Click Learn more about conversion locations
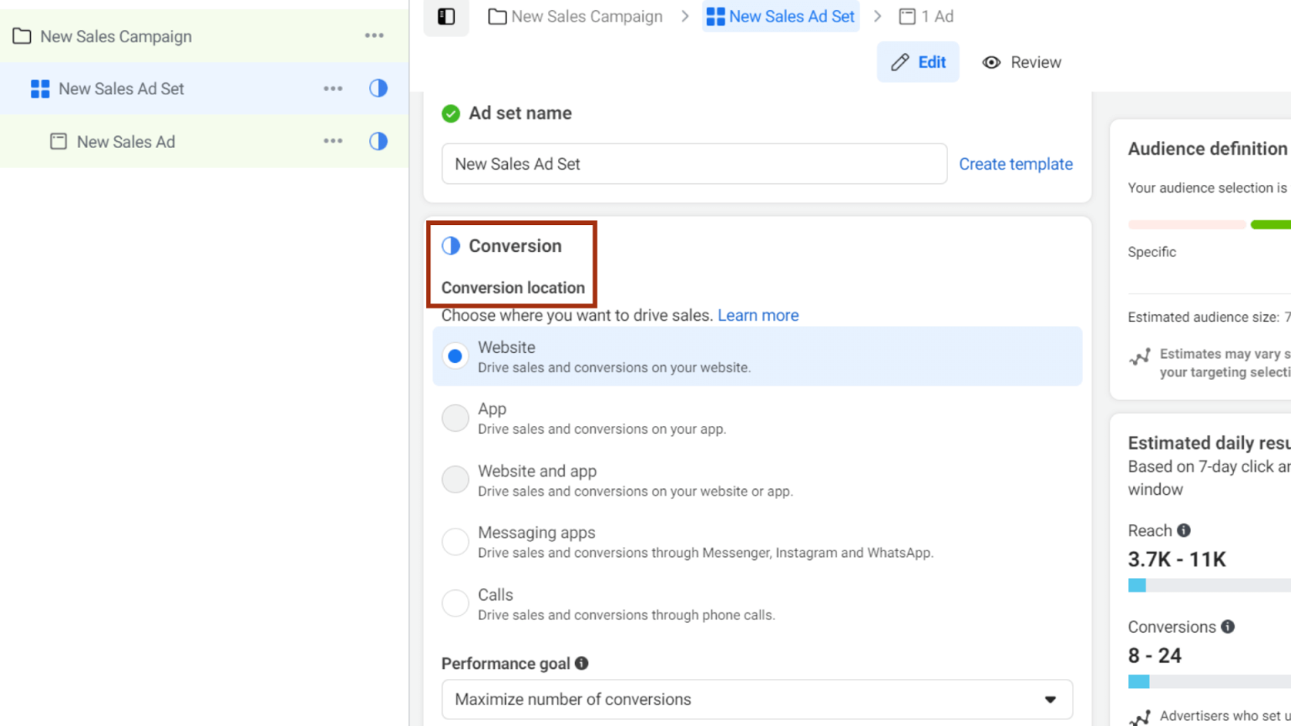1291x726 pixels. (x=757, y=315)
